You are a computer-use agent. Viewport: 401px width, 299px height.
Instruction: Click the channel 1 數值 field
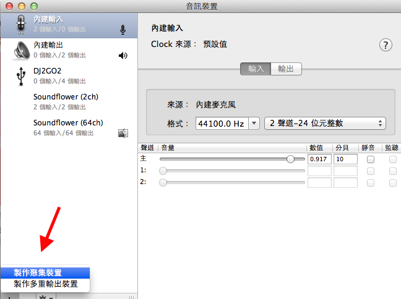coord(319,171)
